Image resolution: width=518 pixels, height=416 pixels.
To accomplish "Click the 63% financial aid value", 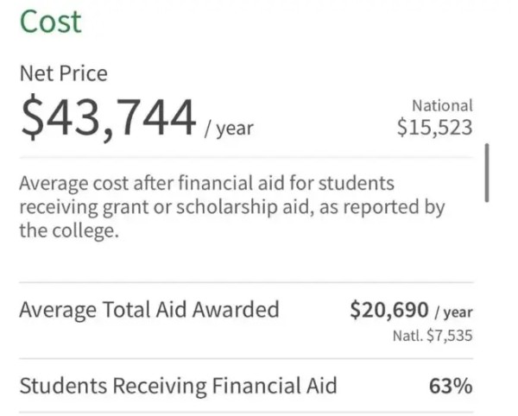I will (451, 386).
